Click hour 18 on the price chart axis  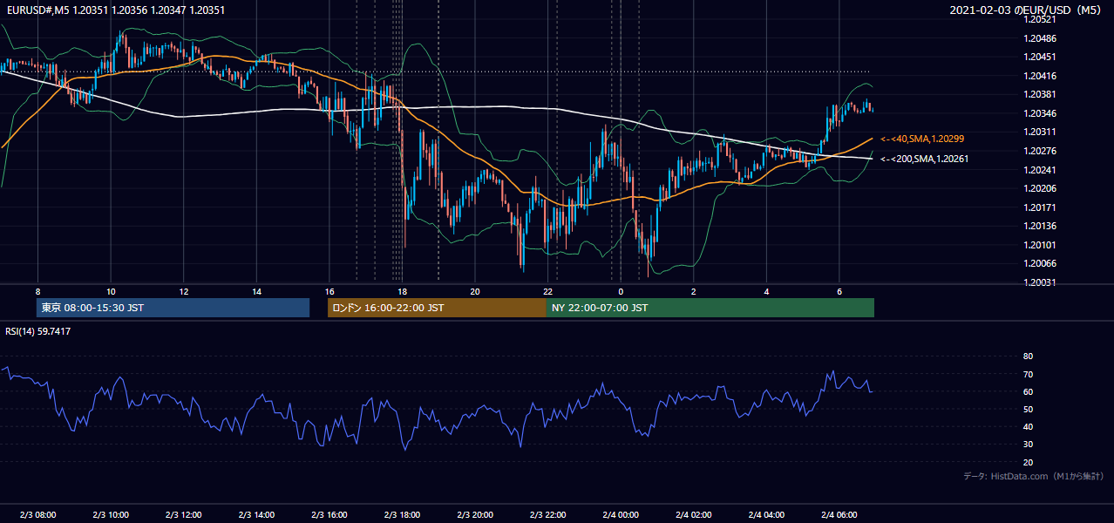[x=402, y=291]
